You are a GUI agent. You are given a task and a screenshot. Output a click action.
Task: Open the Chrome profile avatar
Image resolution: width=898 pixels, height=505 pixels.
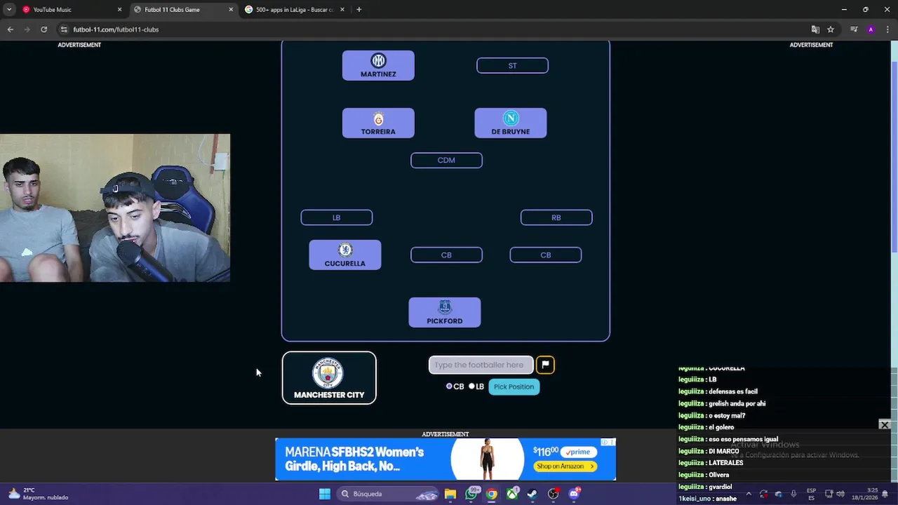click(871, 29)
